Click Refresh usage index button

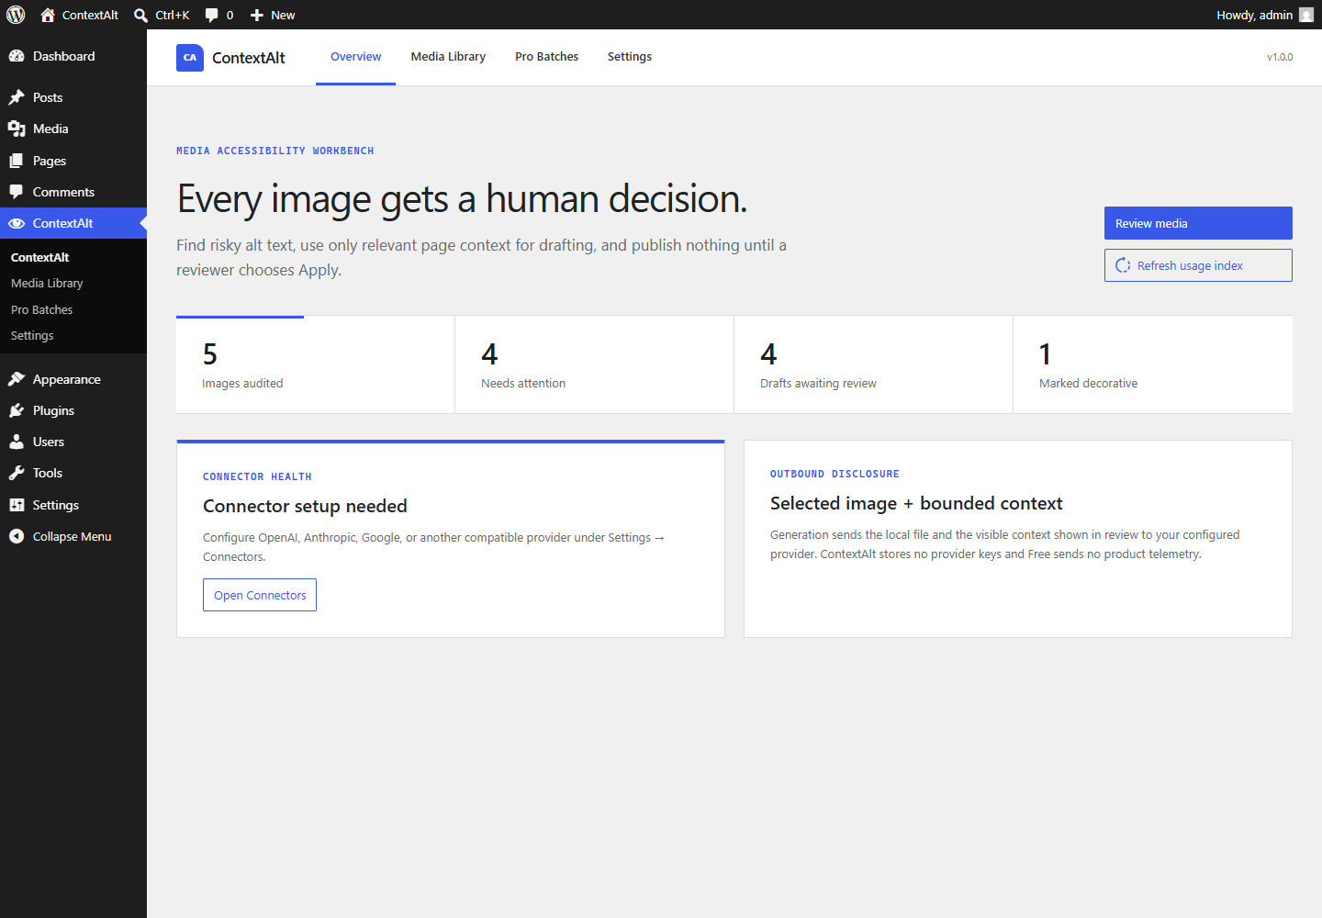coord(1198,265)
